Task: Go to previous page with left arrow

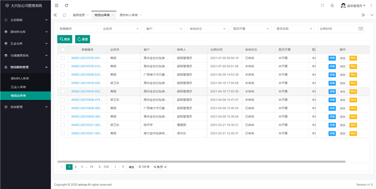Action: tap(62, 167)
